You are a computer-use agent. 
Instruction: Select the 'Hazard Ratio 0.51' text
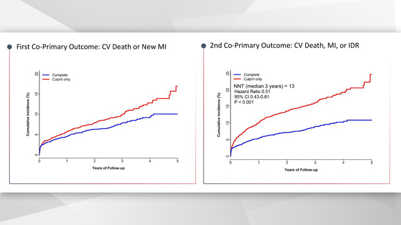tap(252, 92)
